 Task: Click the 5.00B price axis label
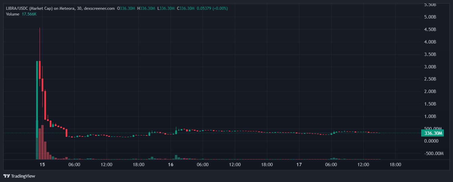point(431,17)
